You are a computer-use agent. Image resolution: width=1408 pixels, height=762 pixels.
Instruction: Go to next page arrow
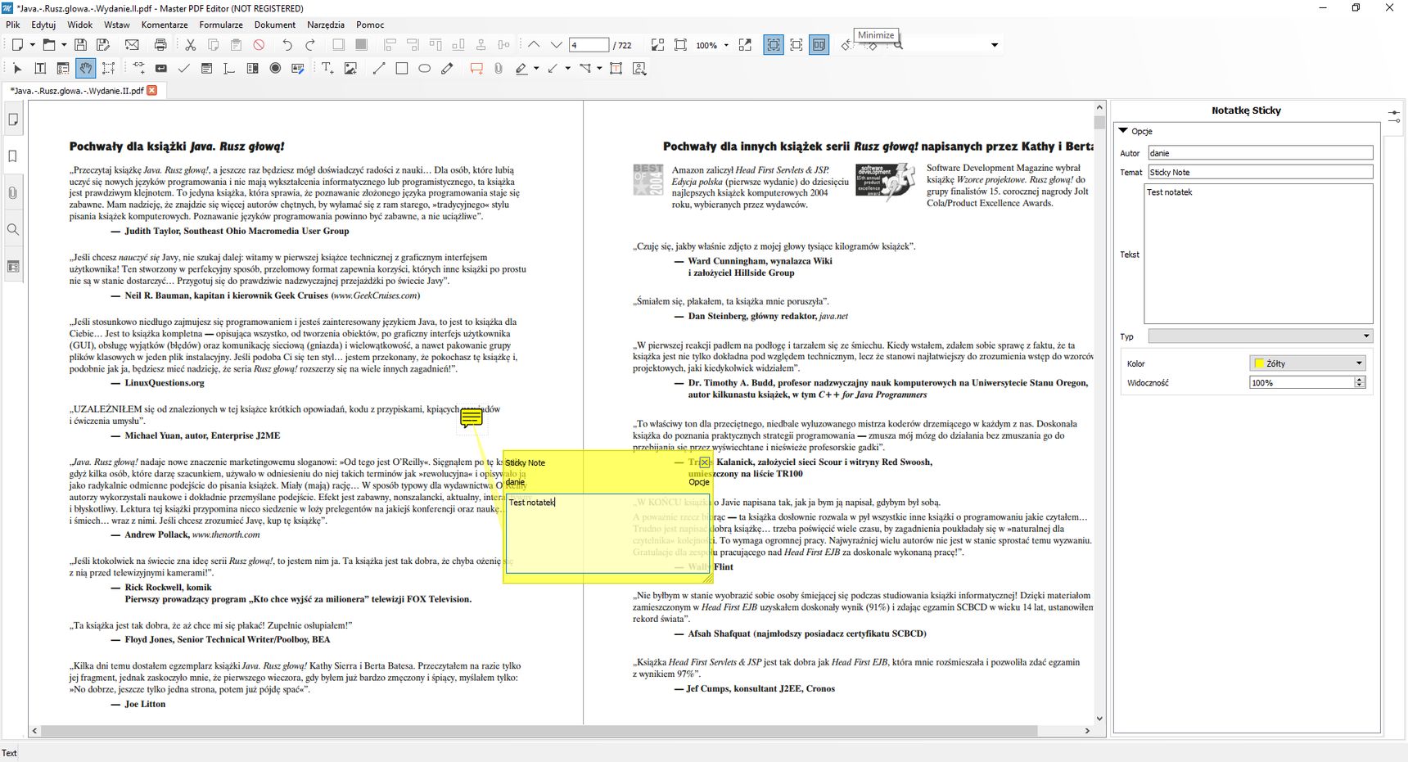[557, 45]
